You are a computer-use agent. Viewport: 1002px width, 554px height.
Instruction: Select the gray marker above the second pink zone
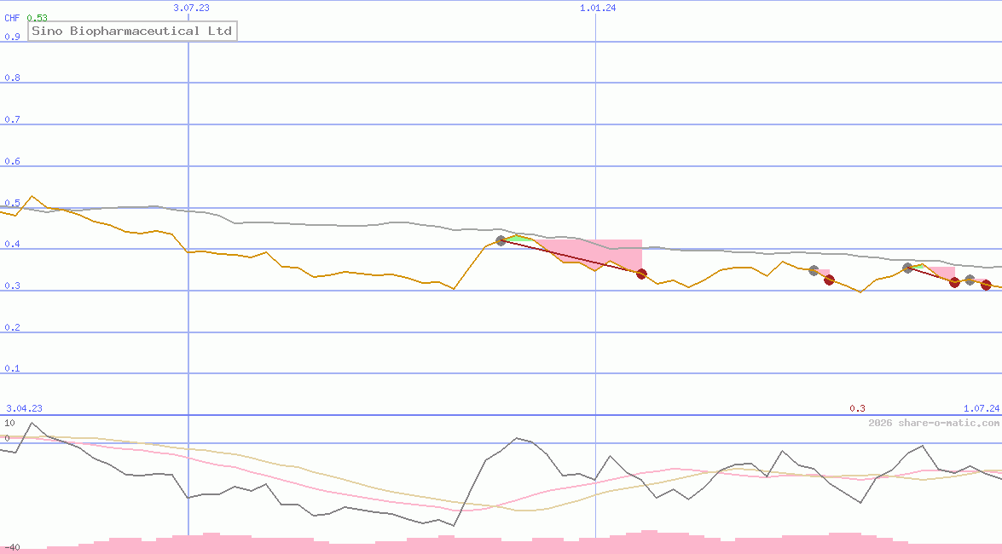(x=814, y=270)
